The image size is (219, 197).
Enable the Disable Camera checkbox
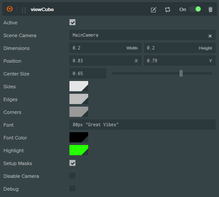(x=72, y=176)
